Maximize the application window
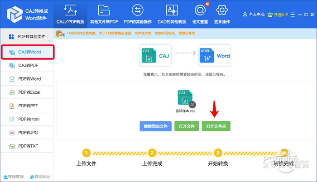Image resolution: width=317 pixels, height=182 pixels. point(306,14)
